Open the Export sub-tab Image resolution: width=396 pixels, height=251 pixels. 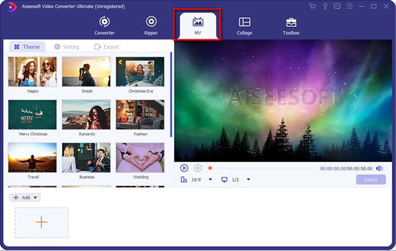107,47
